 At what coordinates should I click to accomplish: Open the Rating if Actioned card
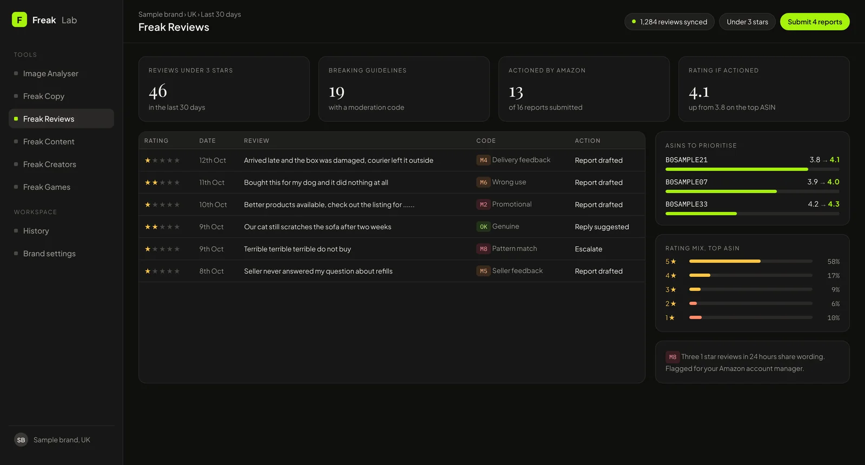[x=764, y=89]
